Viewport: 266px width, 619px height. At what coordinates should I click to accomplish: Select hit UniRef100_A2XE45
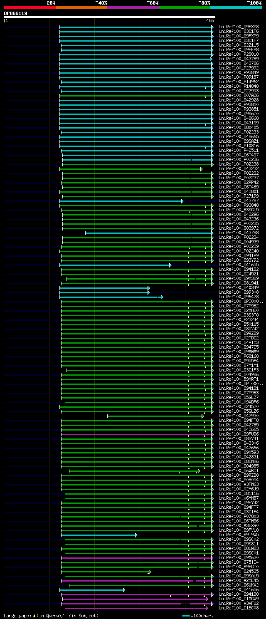tap(239, 581)
